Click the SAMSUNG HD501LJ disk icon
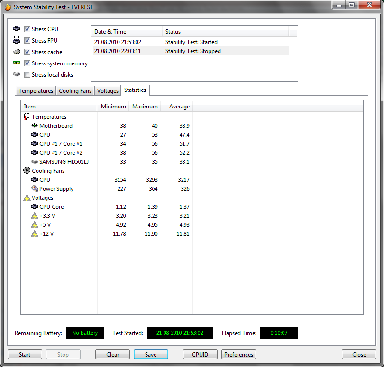The height and width of the screenshot is (367, 384). pyautogui.click(x=34, y=162)
